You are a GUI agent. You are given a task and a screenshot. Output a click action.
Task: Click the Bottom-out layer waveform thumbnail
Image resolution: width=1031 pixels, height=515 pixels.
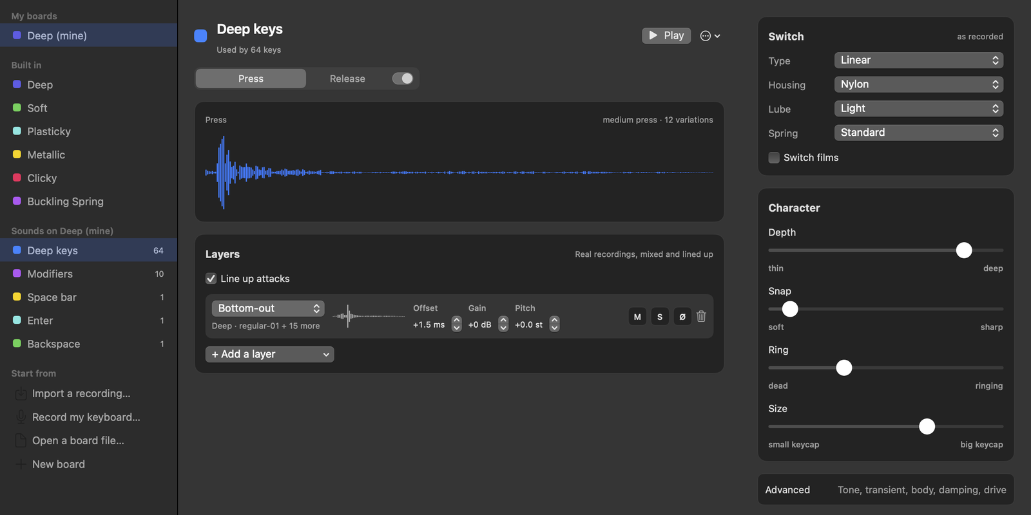click(369, 316)
